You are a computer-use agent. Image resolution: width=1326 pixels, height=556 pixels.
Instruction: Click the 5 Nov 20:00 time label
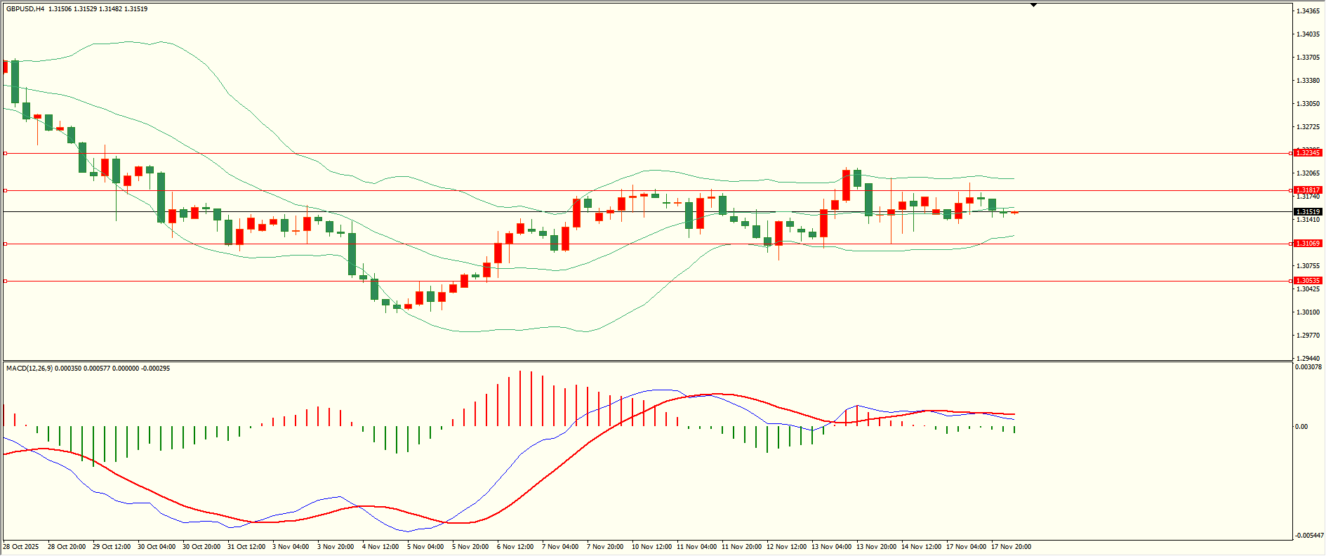[x=470, y=547]
